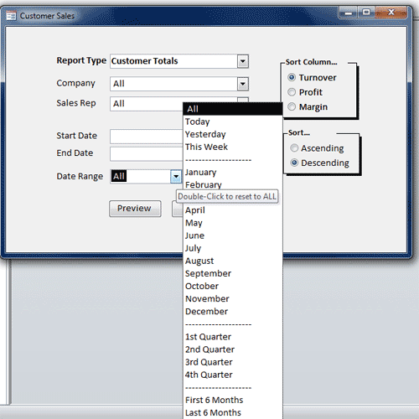
Task: Choose Margin as the sort column
Action: 292,106
